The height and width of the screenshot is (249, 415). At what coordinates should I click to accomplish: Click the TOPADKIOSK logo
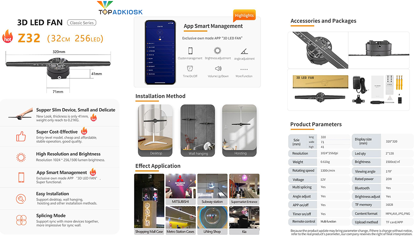[120, 8]
